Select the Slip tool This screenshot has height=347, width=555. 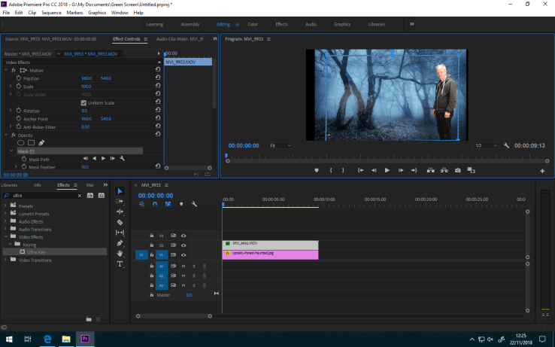[x=120, y=233]
